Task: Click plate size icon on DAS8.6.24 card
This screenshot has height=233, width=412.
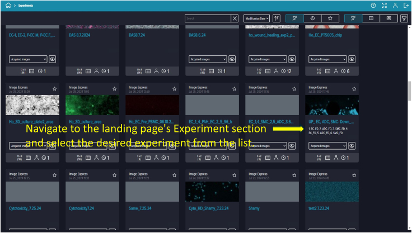Action: point(203,71)
